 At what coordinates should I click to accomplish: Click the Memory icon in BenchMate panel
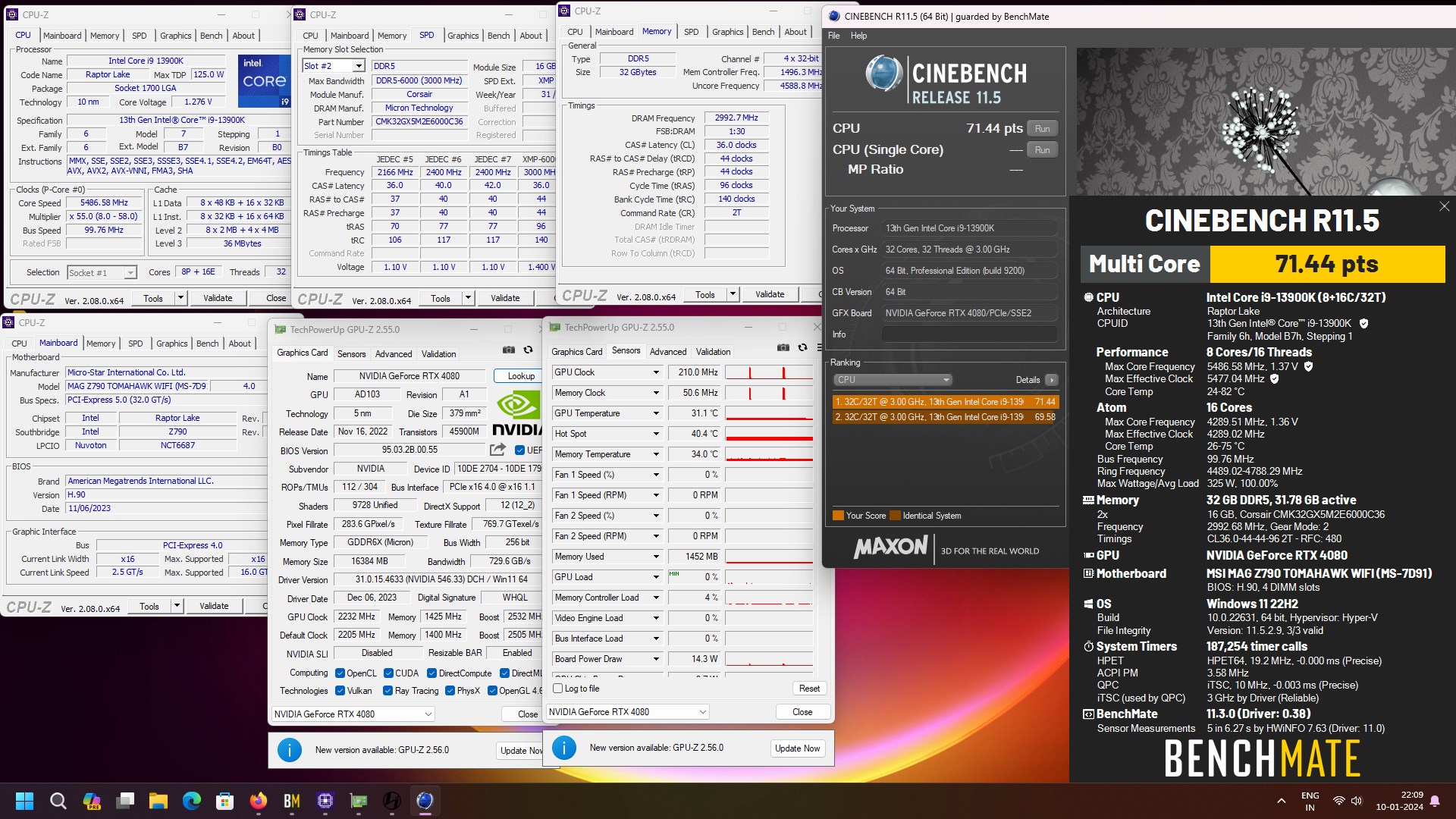point(1088,500)
